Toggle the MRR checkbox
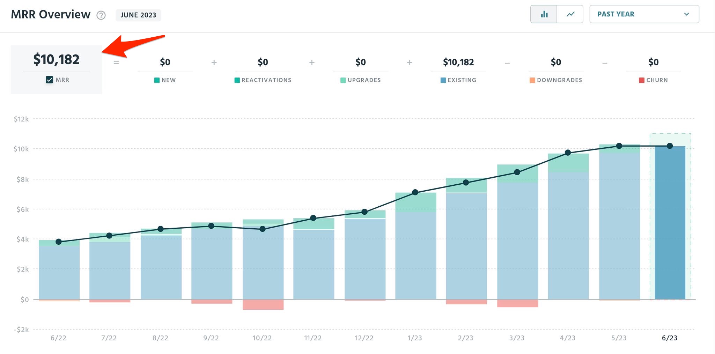 49,80
